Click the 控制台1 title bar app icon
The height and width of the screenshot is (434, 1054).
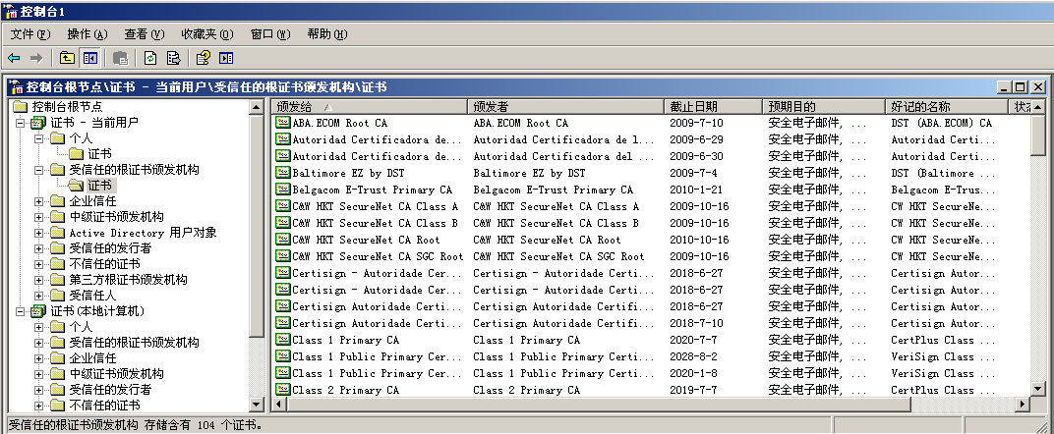11,12
